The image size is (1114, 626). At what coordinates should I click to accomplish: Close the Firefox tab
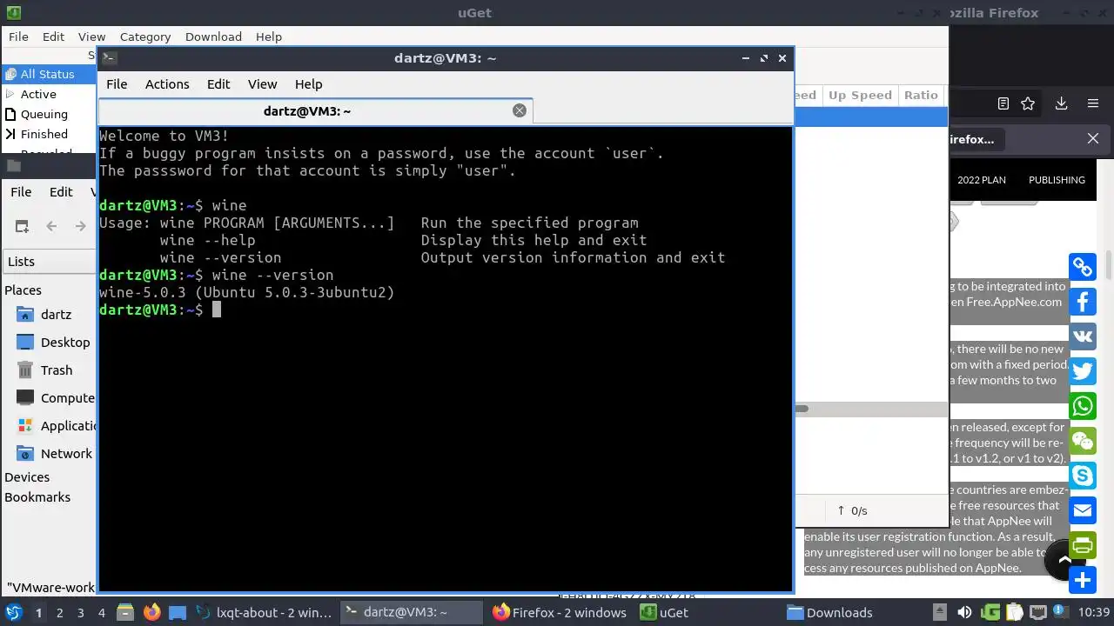click(x=1093, y=138)
